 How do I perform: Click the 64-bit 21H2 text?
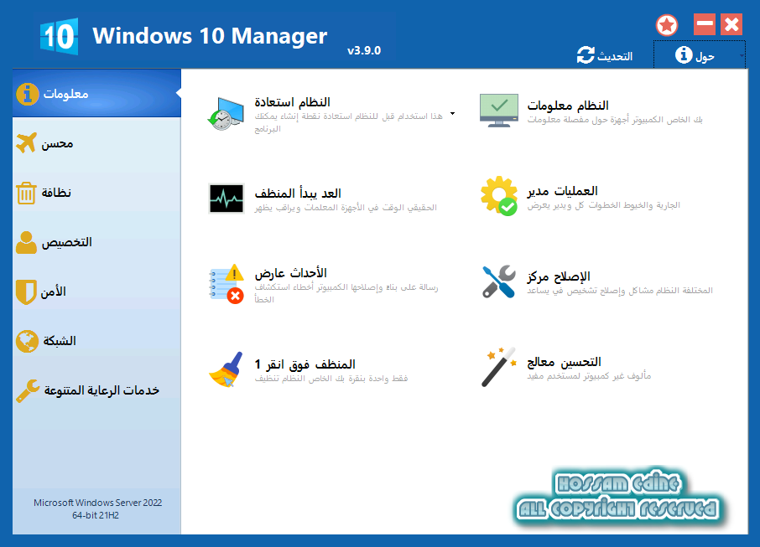(x=96, y=515)
